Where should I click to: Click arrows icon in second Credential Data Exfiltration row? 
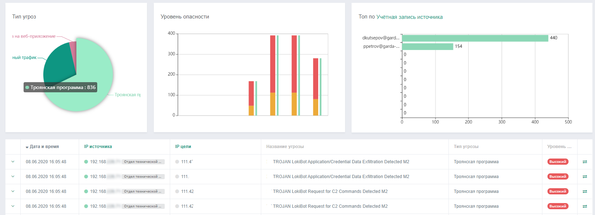585,177
